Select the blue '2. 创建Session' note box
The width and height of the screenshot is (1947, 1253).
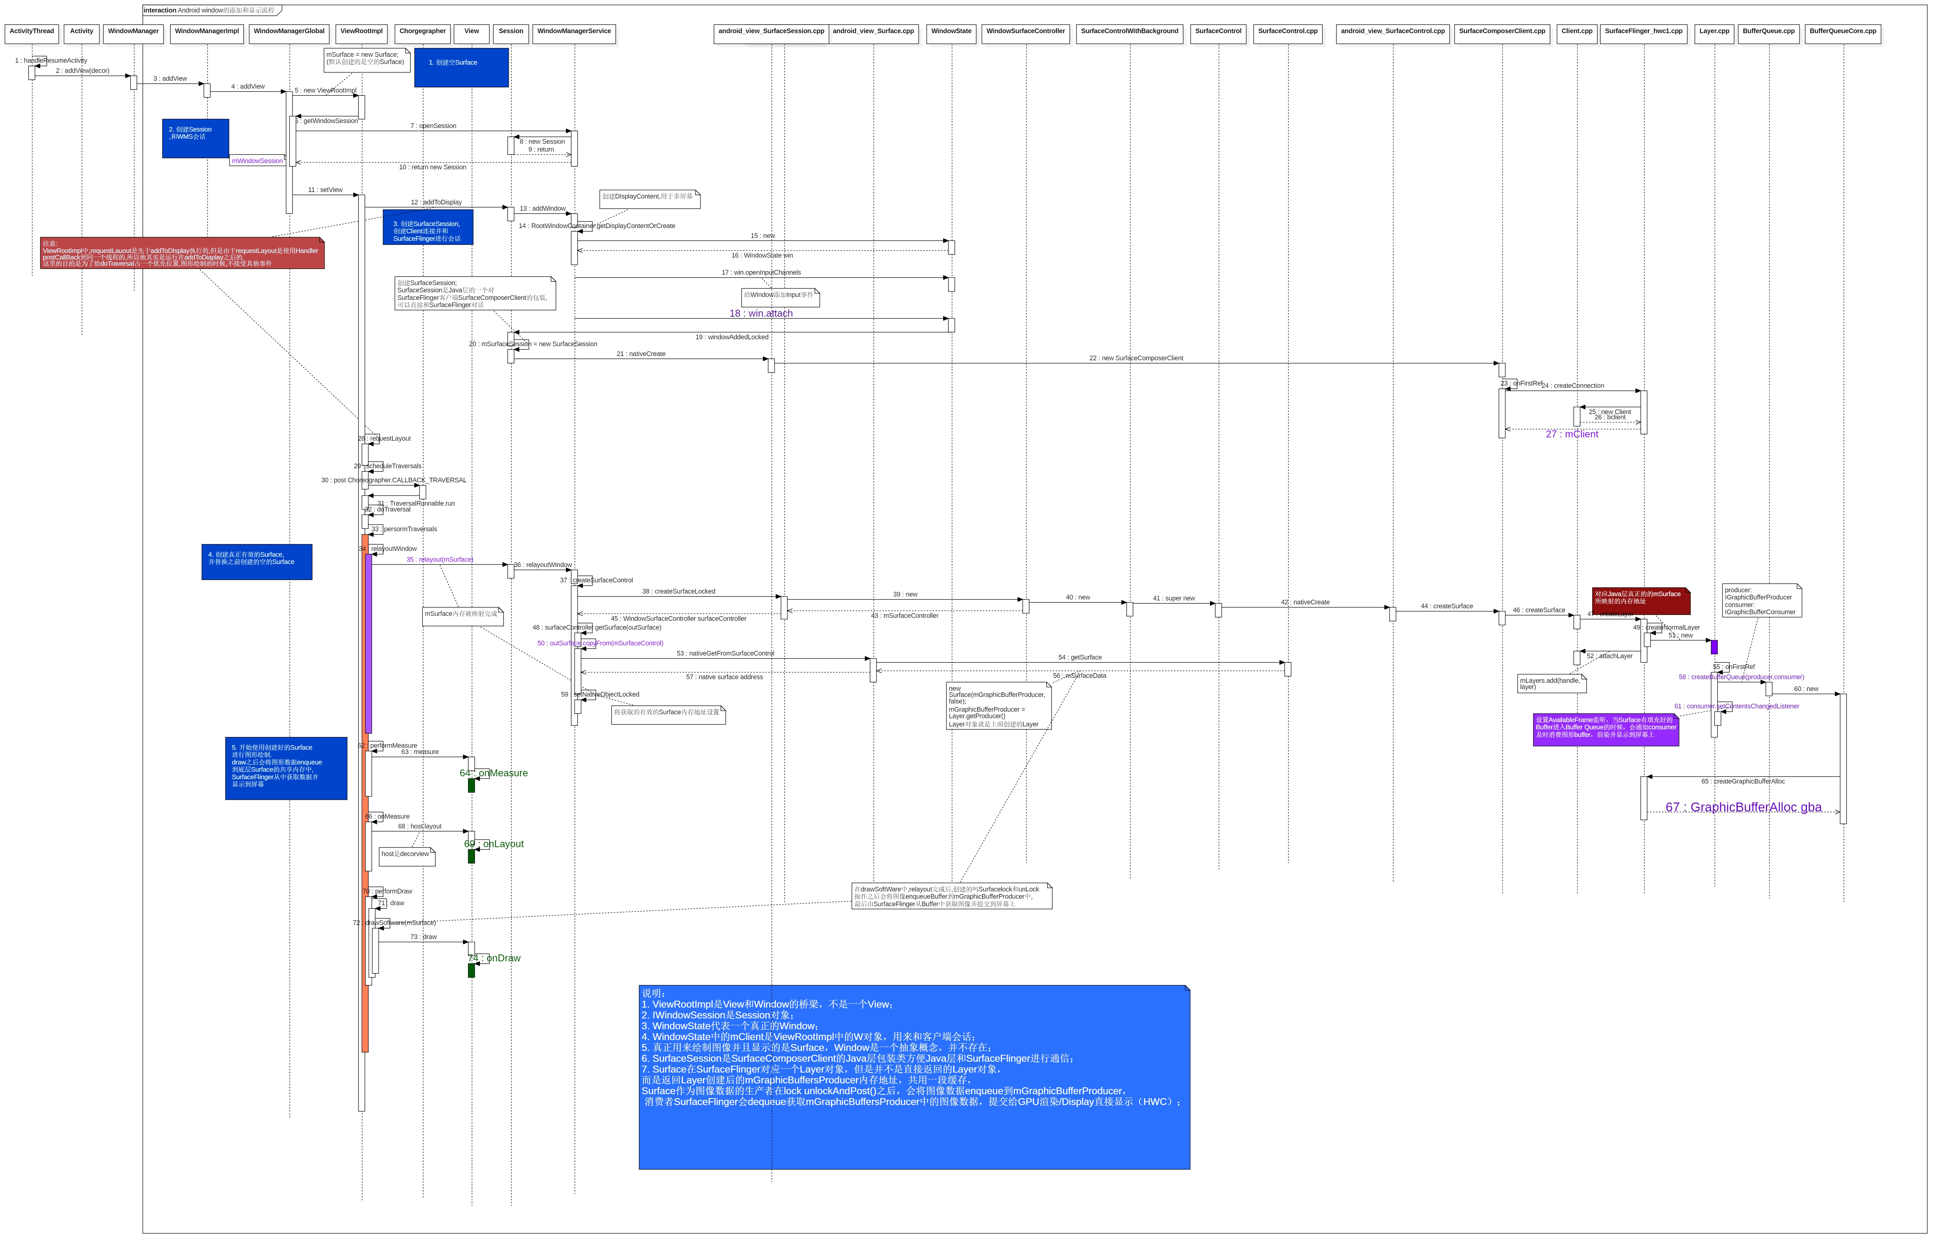(x=195, y=138)
